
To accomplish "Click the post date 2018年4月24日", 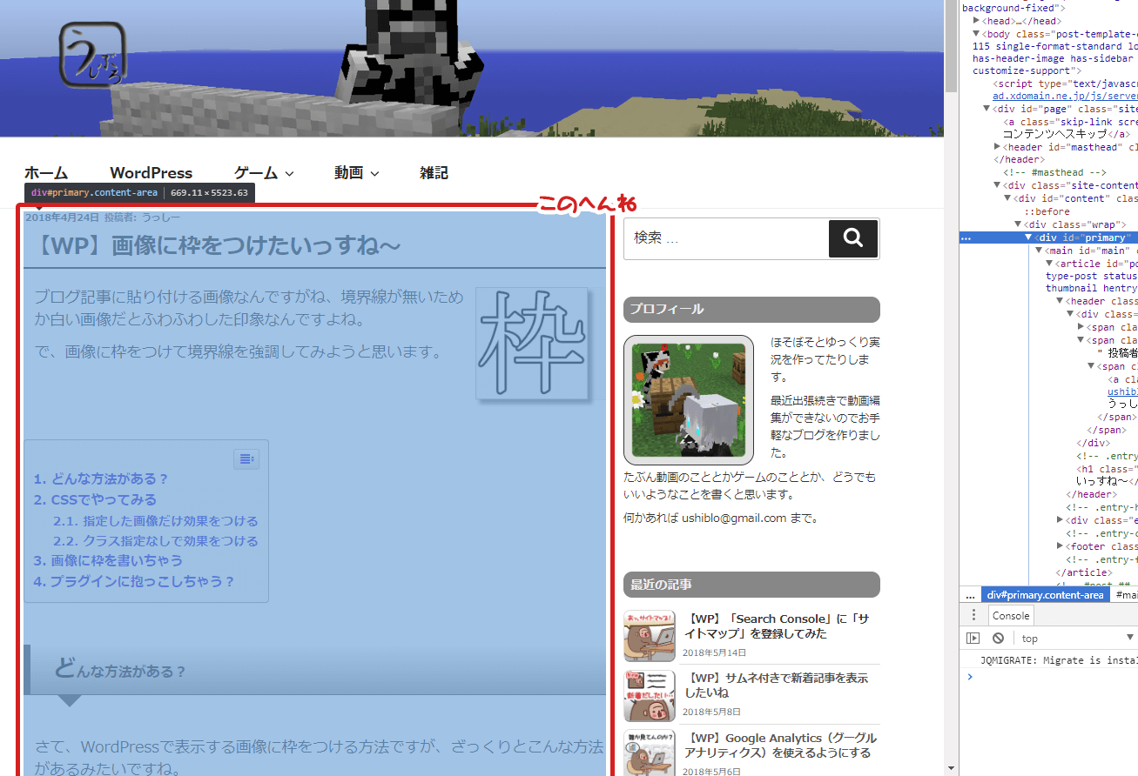I will point(62,217).
